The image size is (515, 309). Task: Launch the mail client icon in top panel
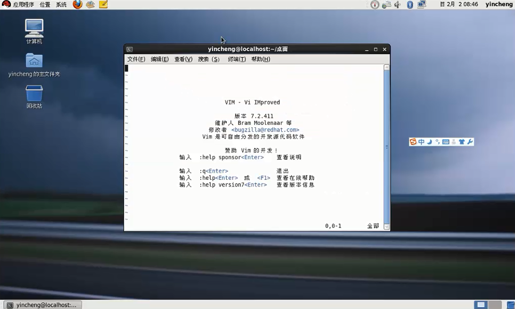coord(90,4)
